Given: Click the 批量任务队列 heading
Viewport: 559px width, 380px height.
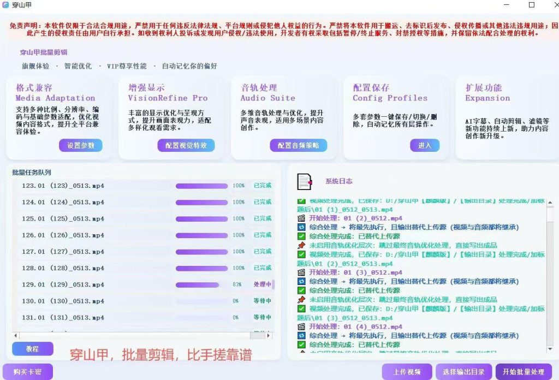Looking at the screenshot, I should tap(31, 173).
